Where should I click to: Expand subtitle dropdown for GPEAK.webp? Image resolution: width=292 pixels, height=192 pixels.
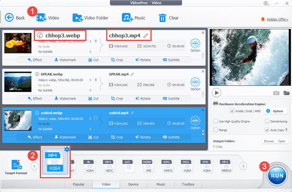click(x=90, y=90)
